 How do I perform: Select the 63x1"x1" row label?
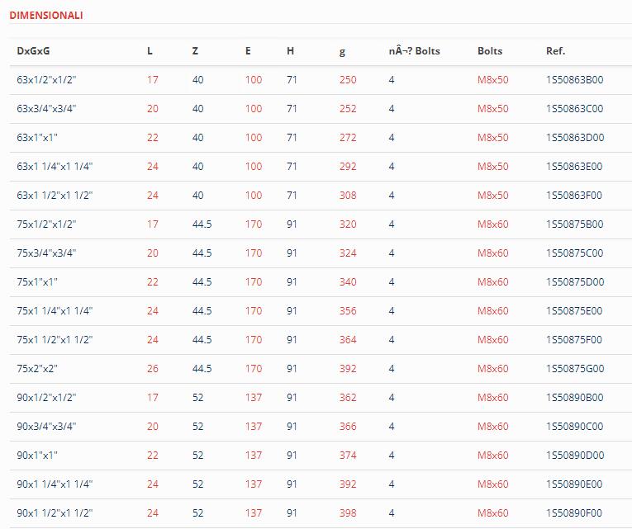(37, 137)
